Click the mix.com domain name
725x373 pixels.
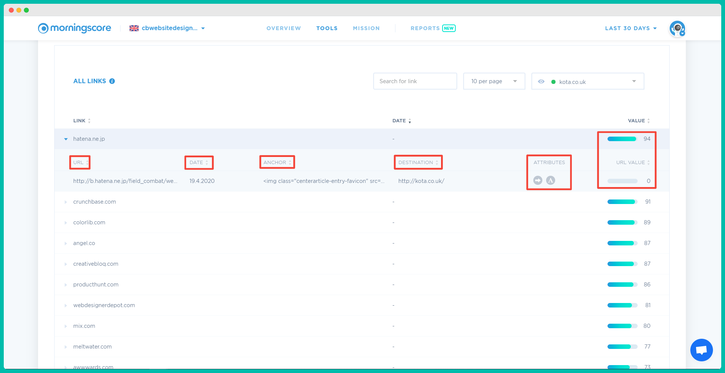click(84, 326)
